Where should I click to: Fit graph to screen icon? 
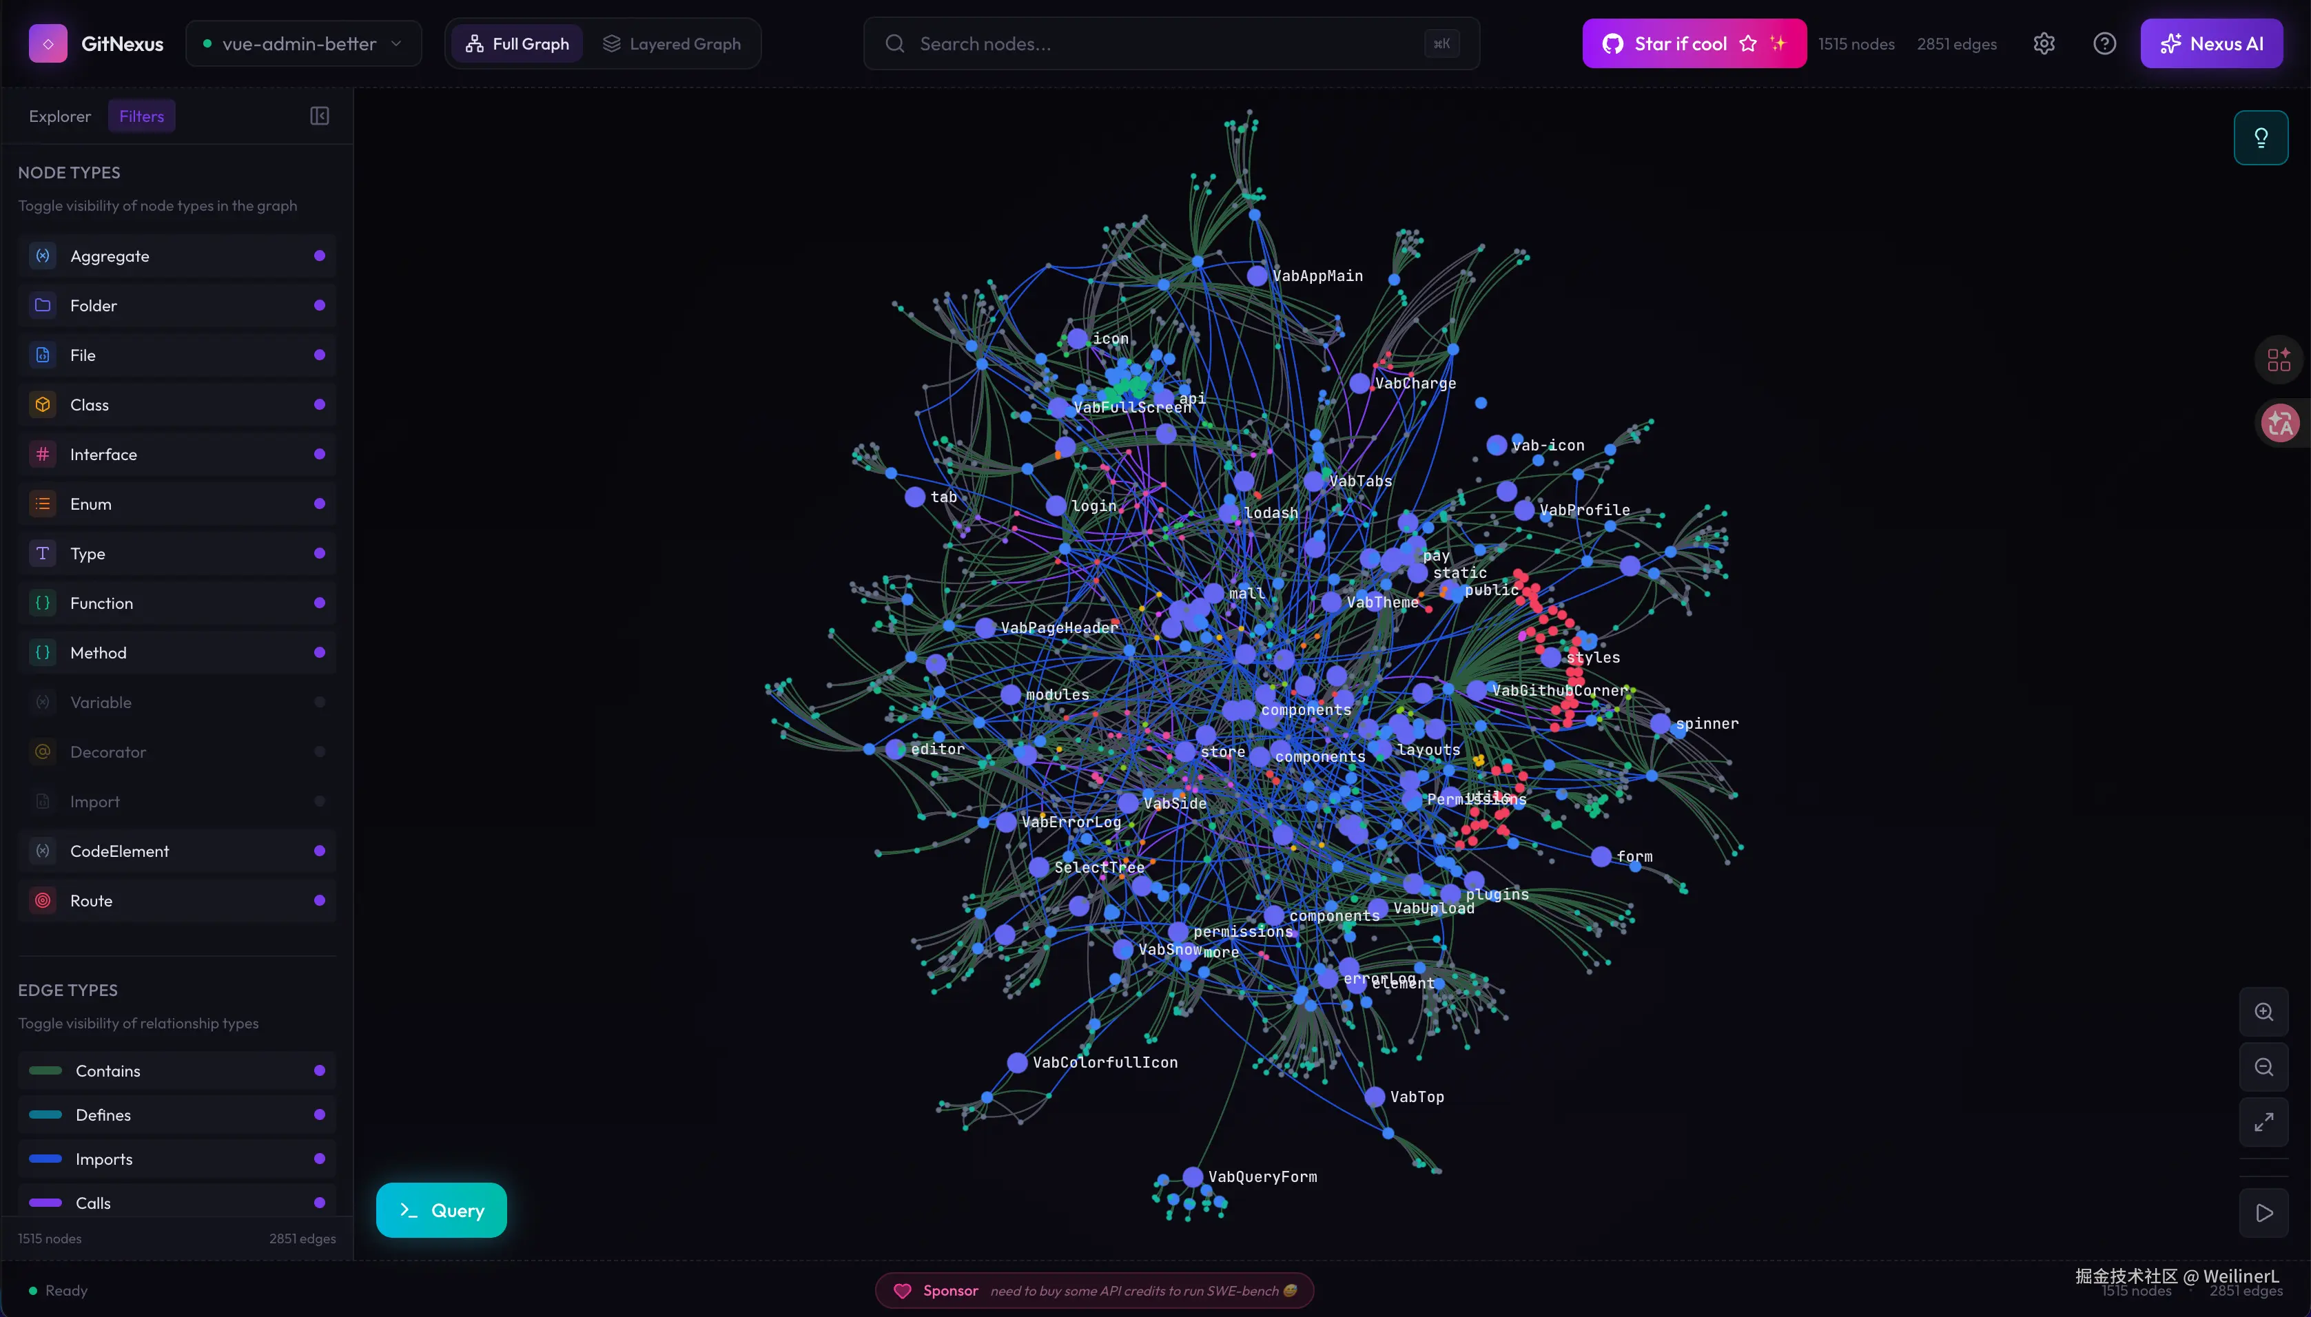(x=2263, y=1123)
